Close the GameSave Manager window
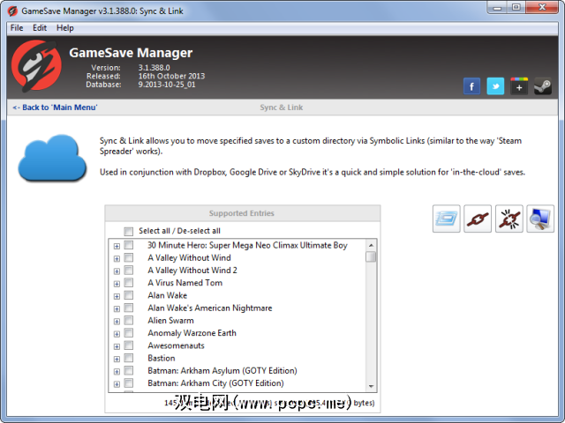 (x=542, y=7)
